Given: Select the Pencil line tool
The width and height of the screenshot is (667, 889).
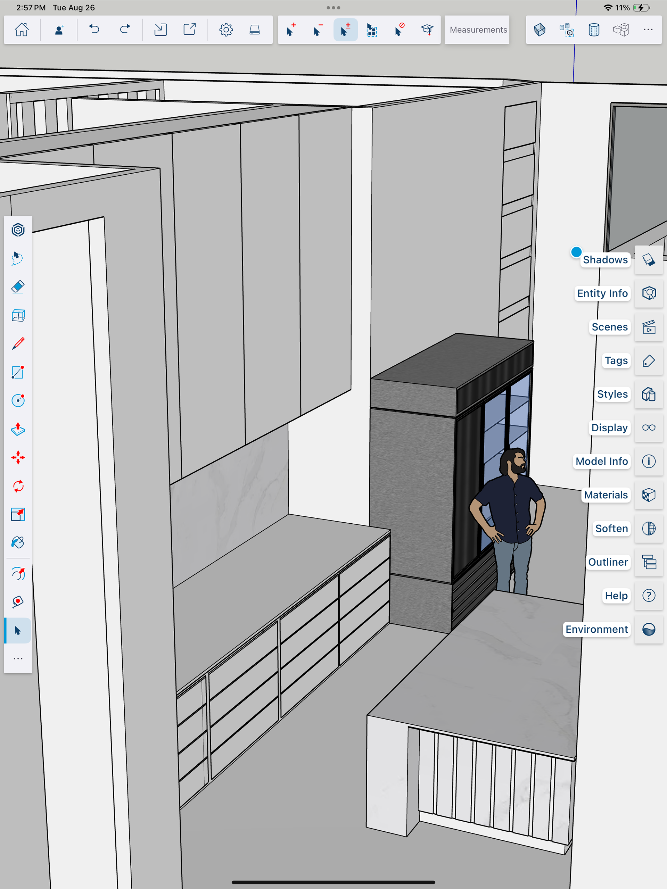Looking at the screenshot, I should (x=18, y=344).
